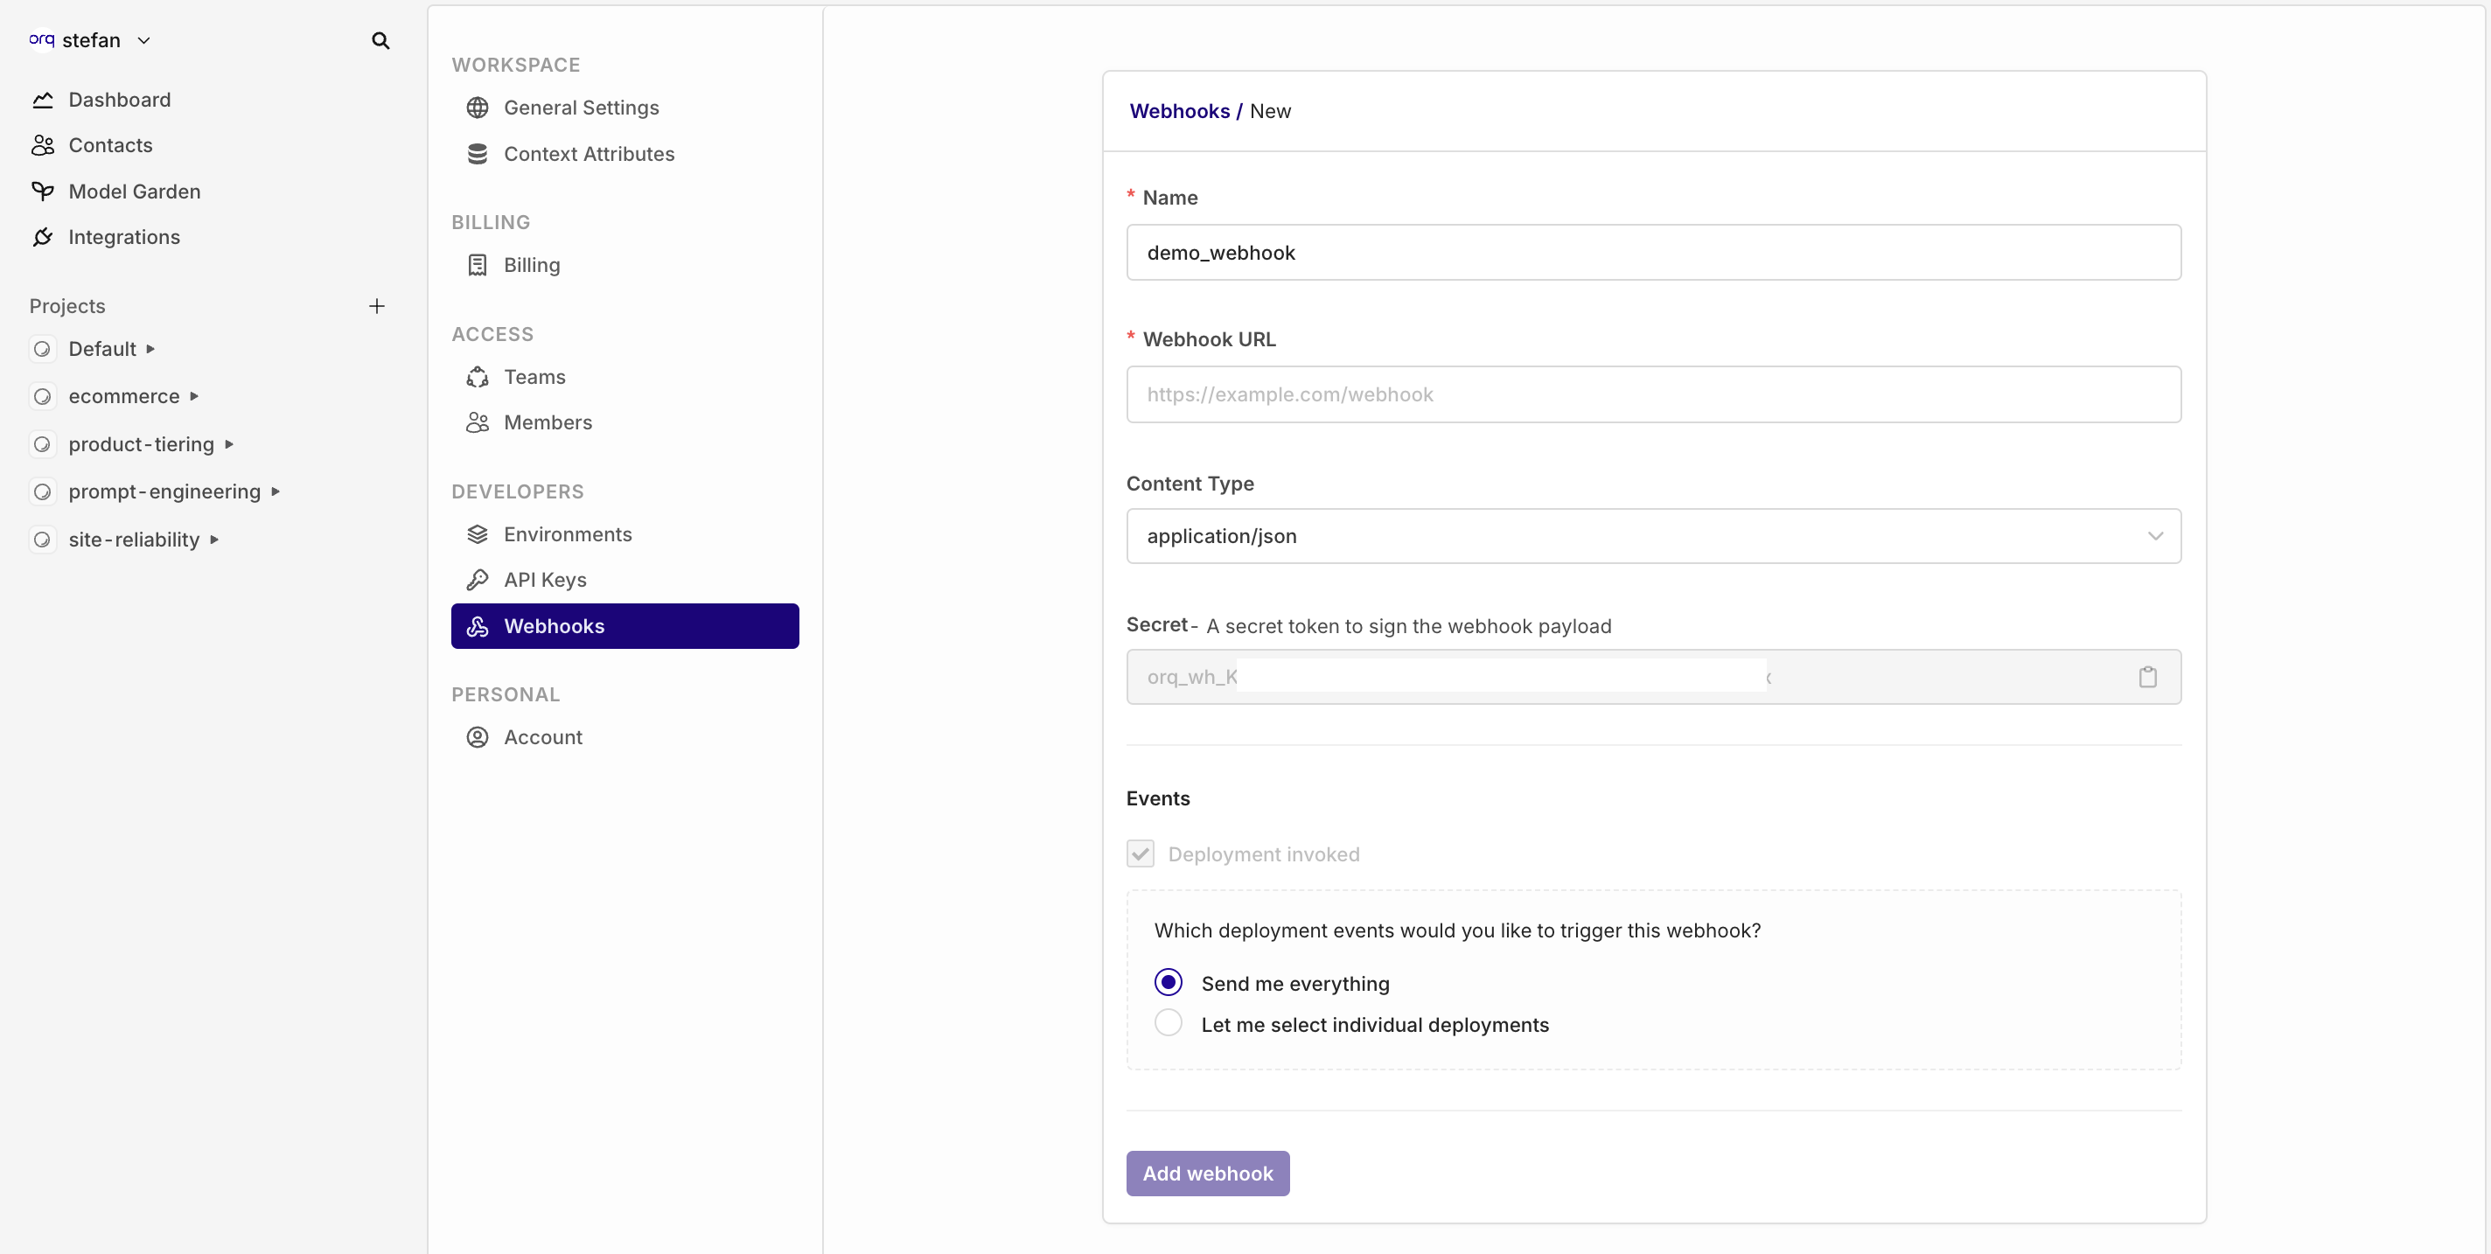Click the Add webhook button
2491x1254 pixels.
tap(1207, 1173)
